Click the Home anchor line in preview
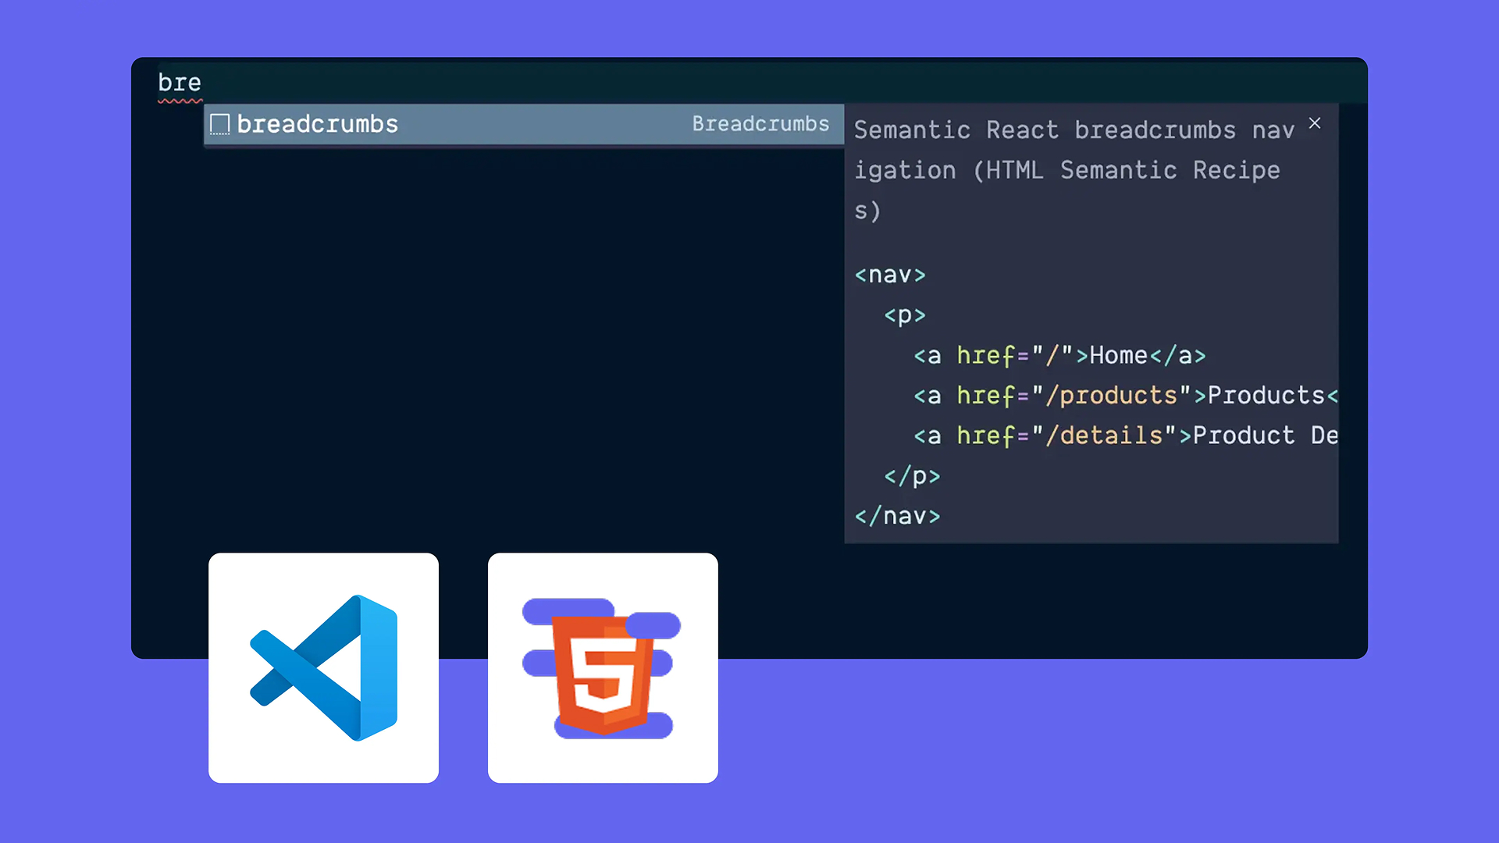1499x843 pixels. click(1060, 355)
